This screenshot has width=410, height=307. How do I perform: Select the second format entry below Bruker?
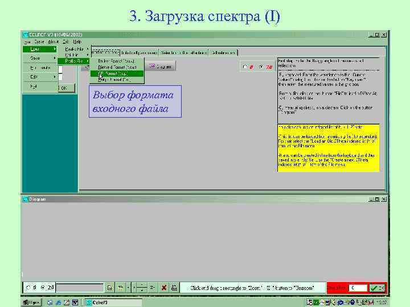pyautogui.click(x=117, y=67)
